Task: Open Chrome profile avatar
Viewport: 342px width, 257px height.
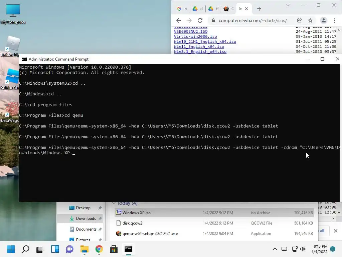Action: tap(323, 20)
